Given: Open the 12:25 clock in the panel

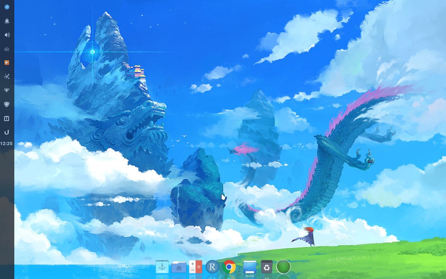Looking at the screenshot, I should [7, 144].
